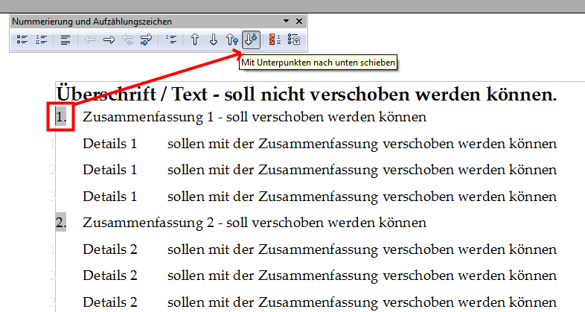Click the number '1.' list marker
Viewport: 585px width, 312px height.
61,117
